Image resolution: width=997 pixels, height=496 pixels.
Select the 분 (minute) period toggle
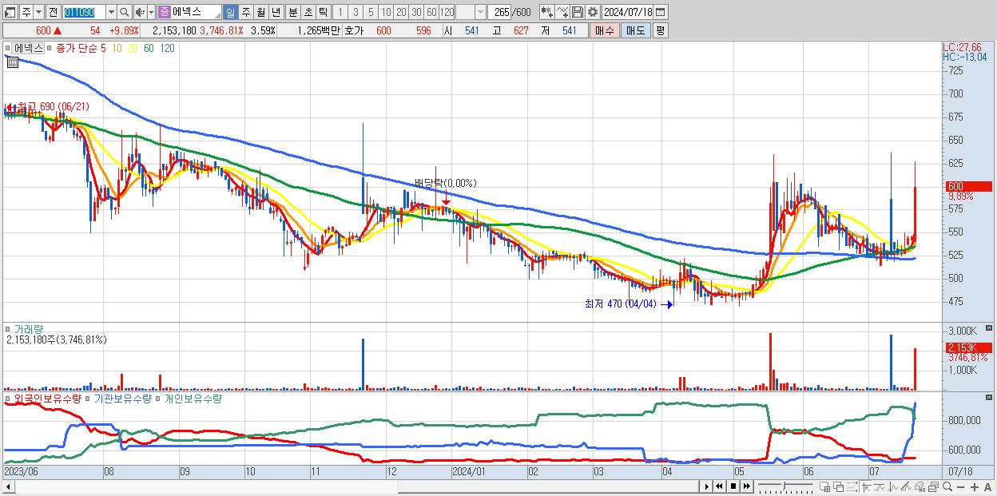click(292, 12)
